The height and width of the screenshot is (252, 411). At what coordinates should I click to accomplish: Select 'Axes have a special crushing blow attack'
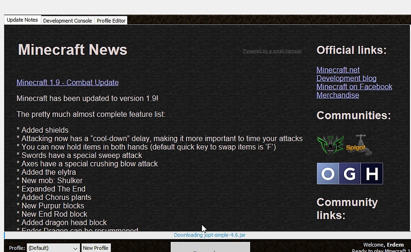87,164
